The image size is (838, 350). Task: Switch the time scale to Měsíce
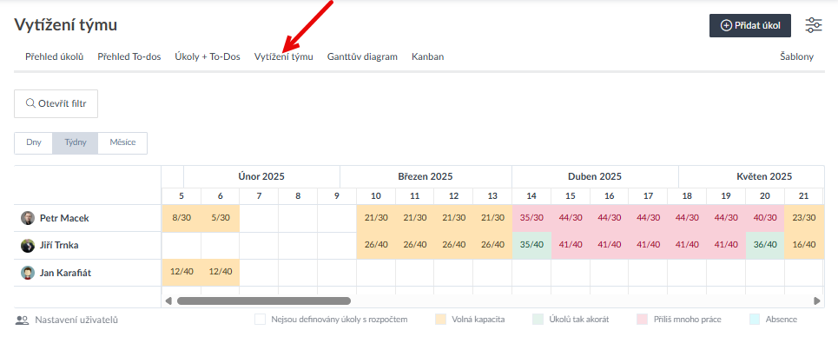122,142
